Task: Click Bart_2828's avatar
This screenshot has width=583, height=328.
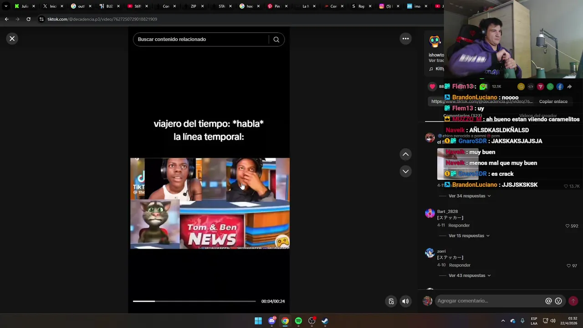Action: tap(430, 213)
